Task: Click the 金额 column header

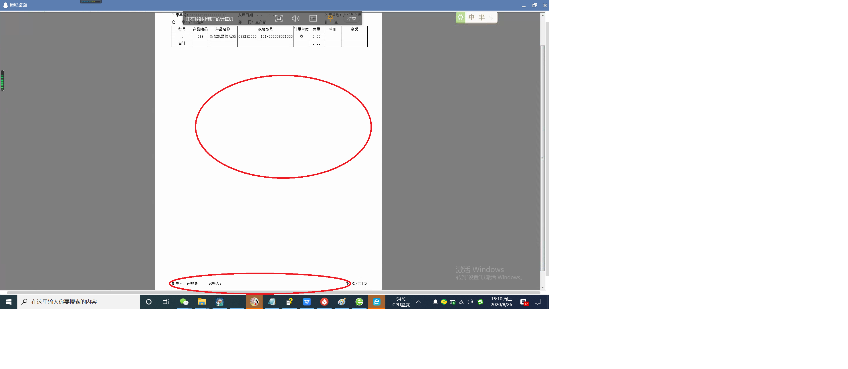Action: pyautogui.click(x=354, y=29)
